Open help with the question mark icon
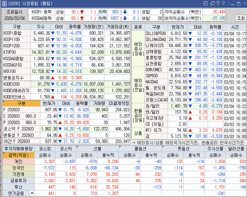The height and width of the screenshot is (197, 247). [223, 3]
